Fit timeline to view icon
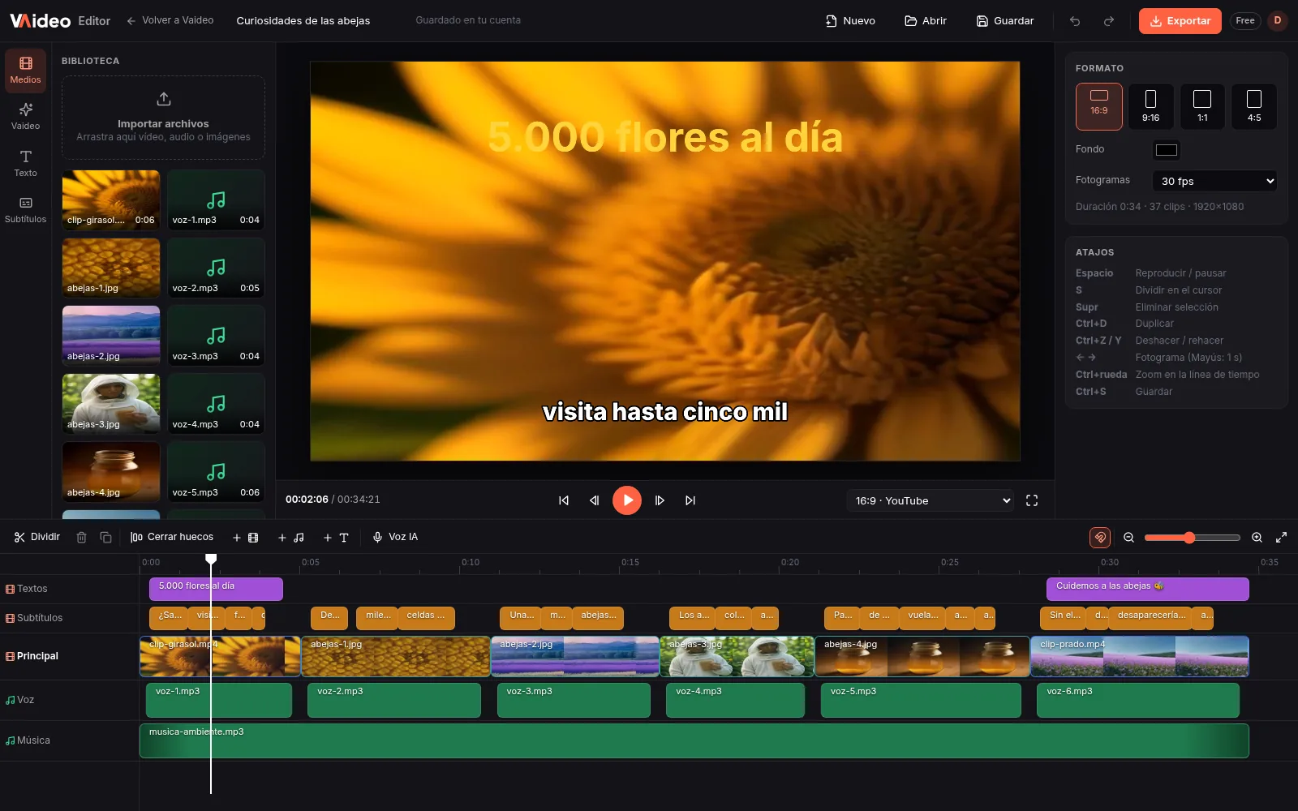 [x=1281, y=537]
